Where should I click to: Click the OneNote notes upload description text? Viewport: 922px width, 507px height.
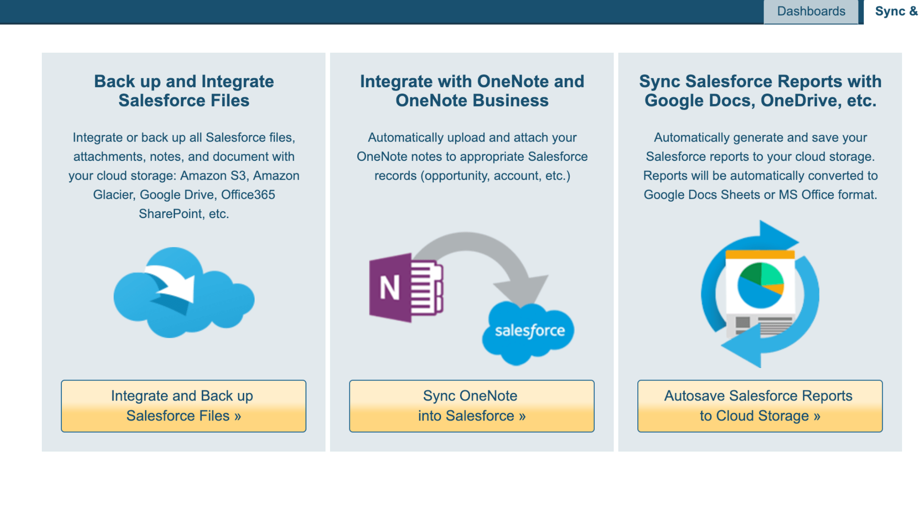[472, 157]
